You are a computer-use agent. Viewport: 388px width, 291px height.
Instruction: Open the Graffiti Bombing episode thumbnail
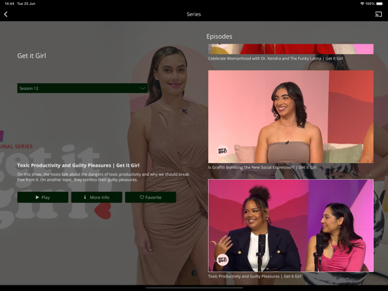tap(291, 117)
